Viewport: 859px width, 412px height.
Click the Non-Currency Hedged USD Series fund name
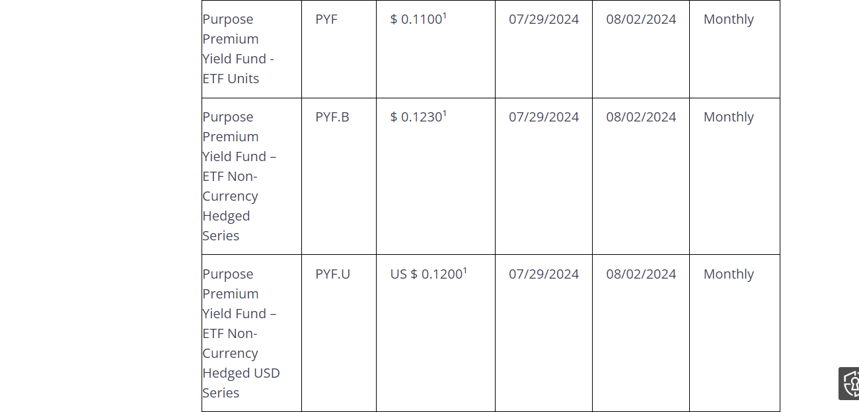[x=241, y=333]
